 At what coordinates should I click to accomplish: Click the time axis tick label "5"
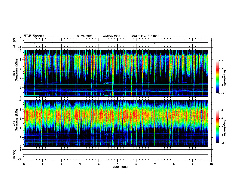[117, 164]
